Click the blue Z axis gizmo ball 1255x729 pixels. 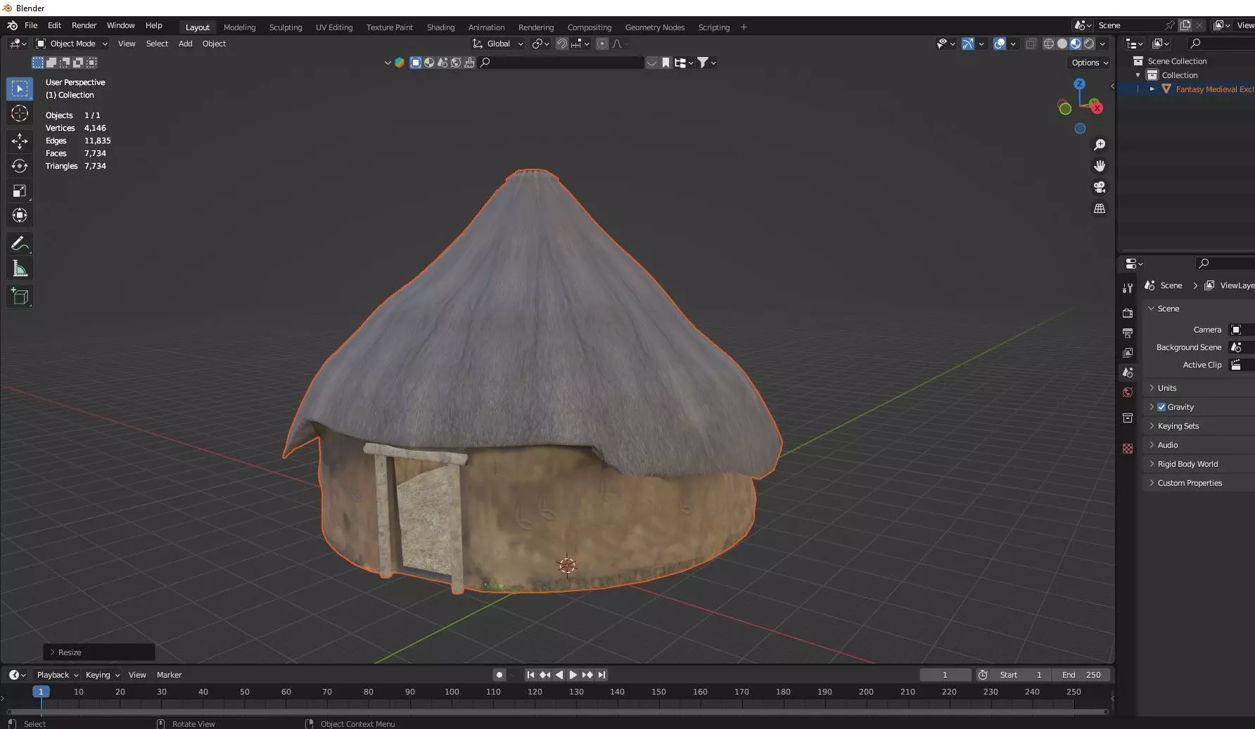(x=1080, y=84)
